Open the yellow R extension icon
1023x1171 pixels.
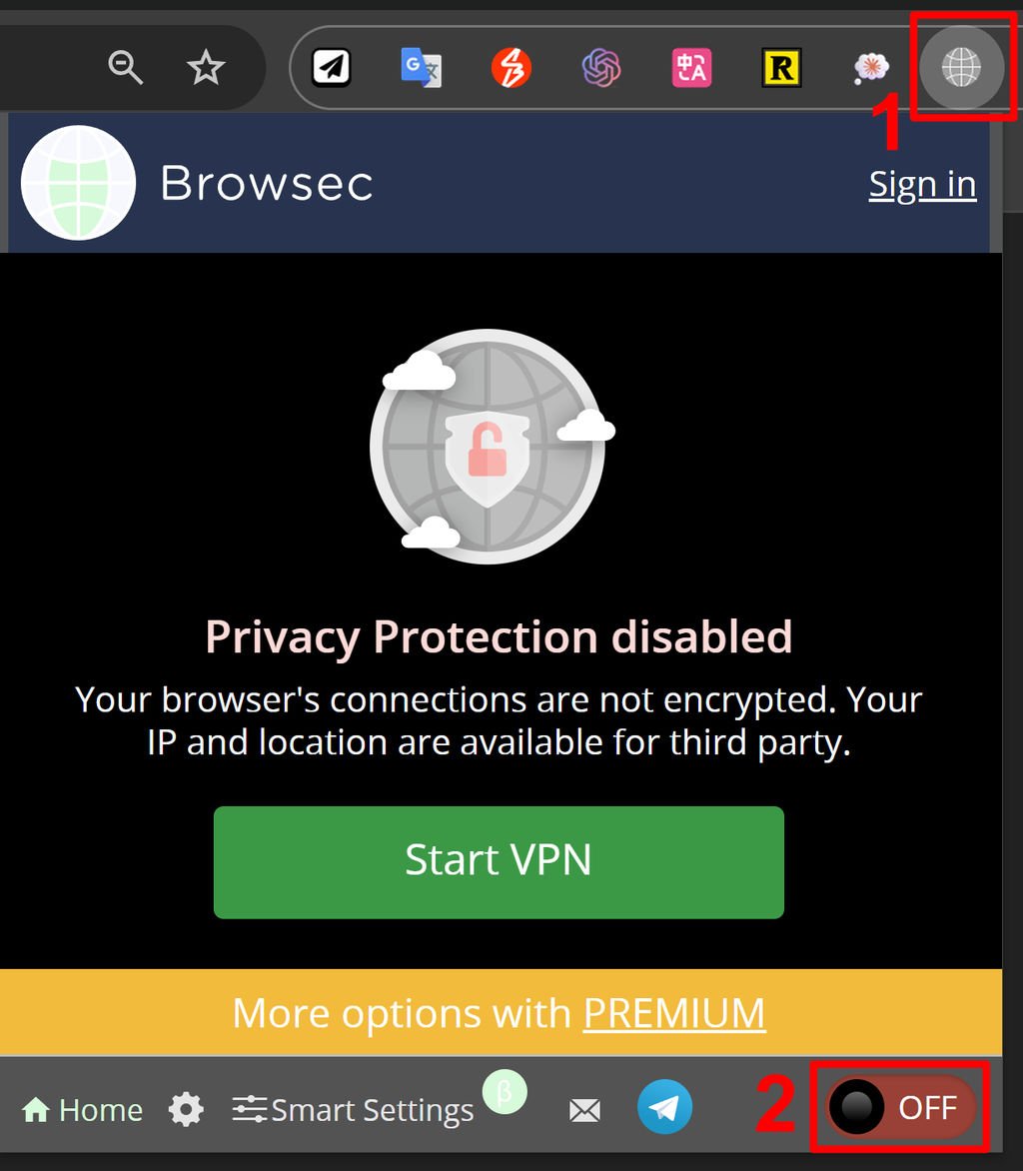click(x=781, y=68)
